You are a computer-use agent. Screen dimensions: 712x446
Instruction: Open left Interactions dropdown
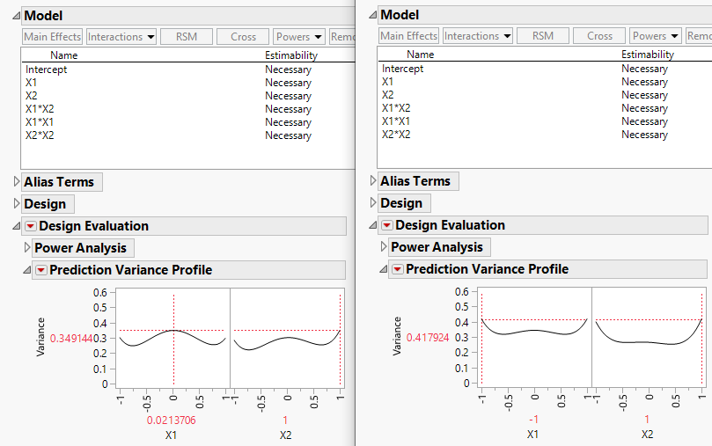click(121, 37)
